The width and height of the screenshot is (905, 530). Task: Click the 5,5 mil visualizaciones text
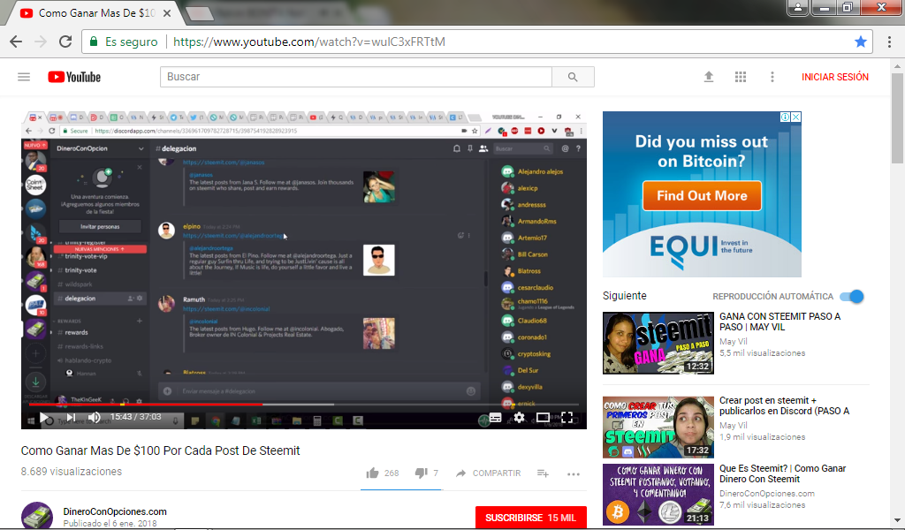coord(762,353)
